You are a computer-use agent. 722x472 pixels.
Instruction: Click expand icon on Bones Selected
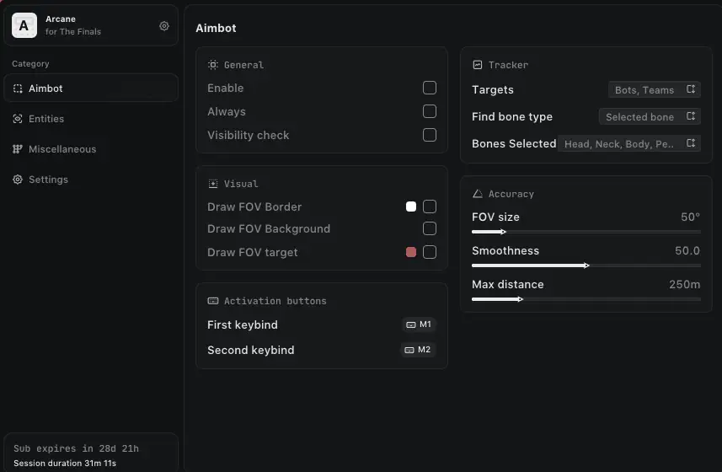[x=691, y=143]
